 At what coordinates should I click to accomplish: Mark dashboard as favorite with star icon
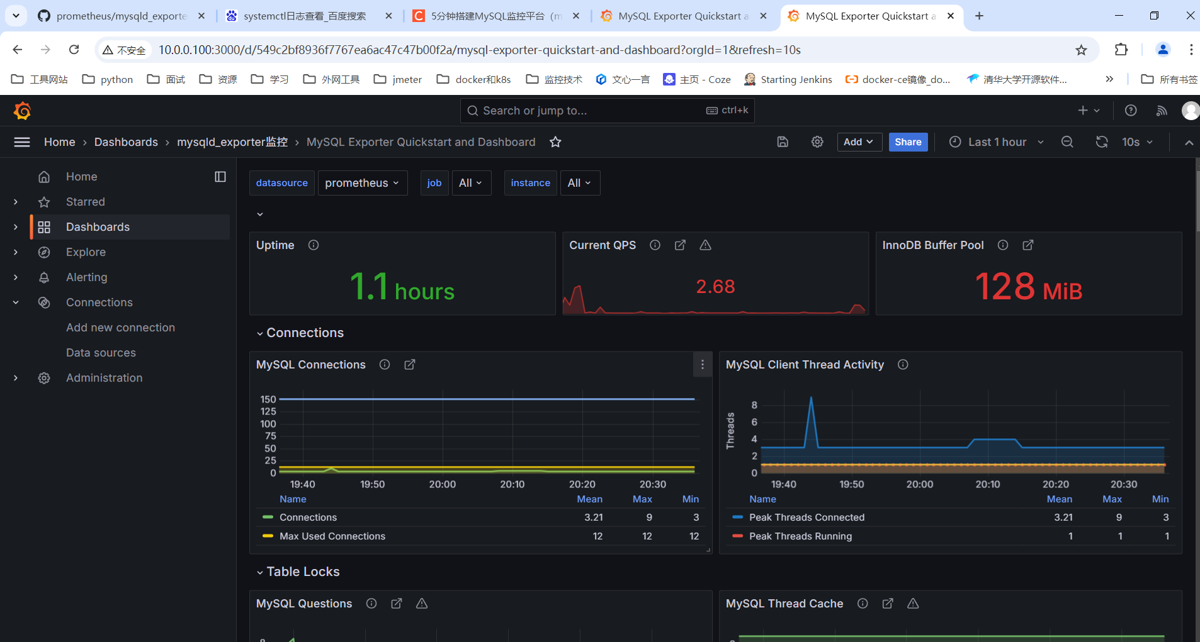(x=555, y=142)
